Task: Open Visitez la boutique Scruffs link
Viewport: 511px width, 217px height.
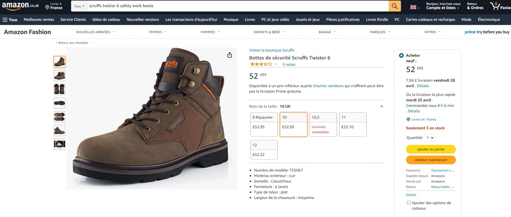Action: click(x=272, y=50)
